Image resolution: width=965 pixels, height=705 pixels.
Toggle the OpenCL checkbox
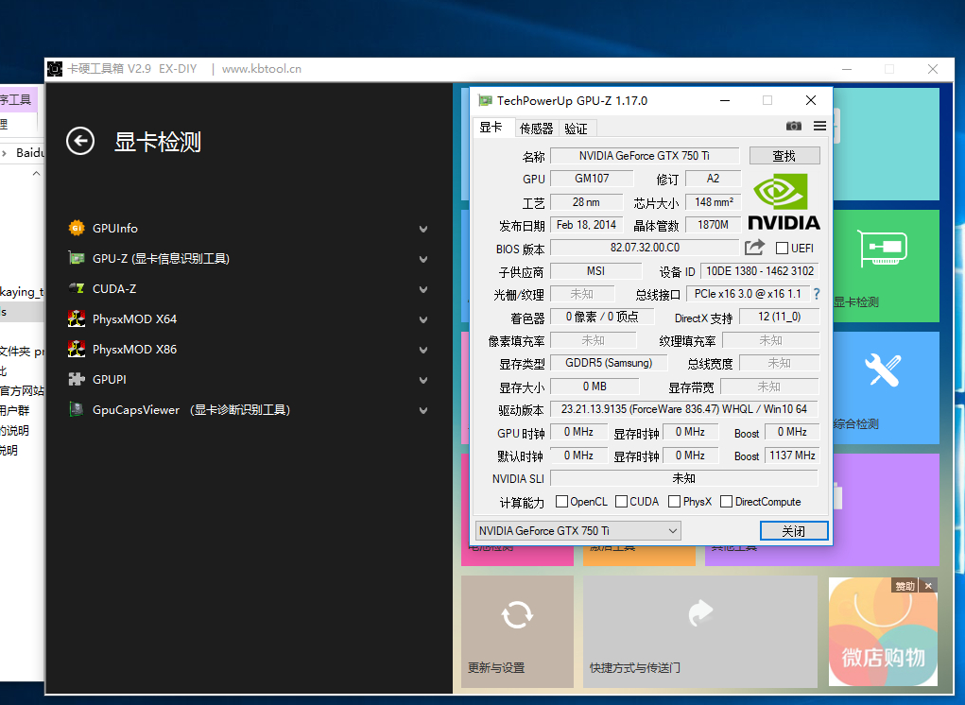561,502
